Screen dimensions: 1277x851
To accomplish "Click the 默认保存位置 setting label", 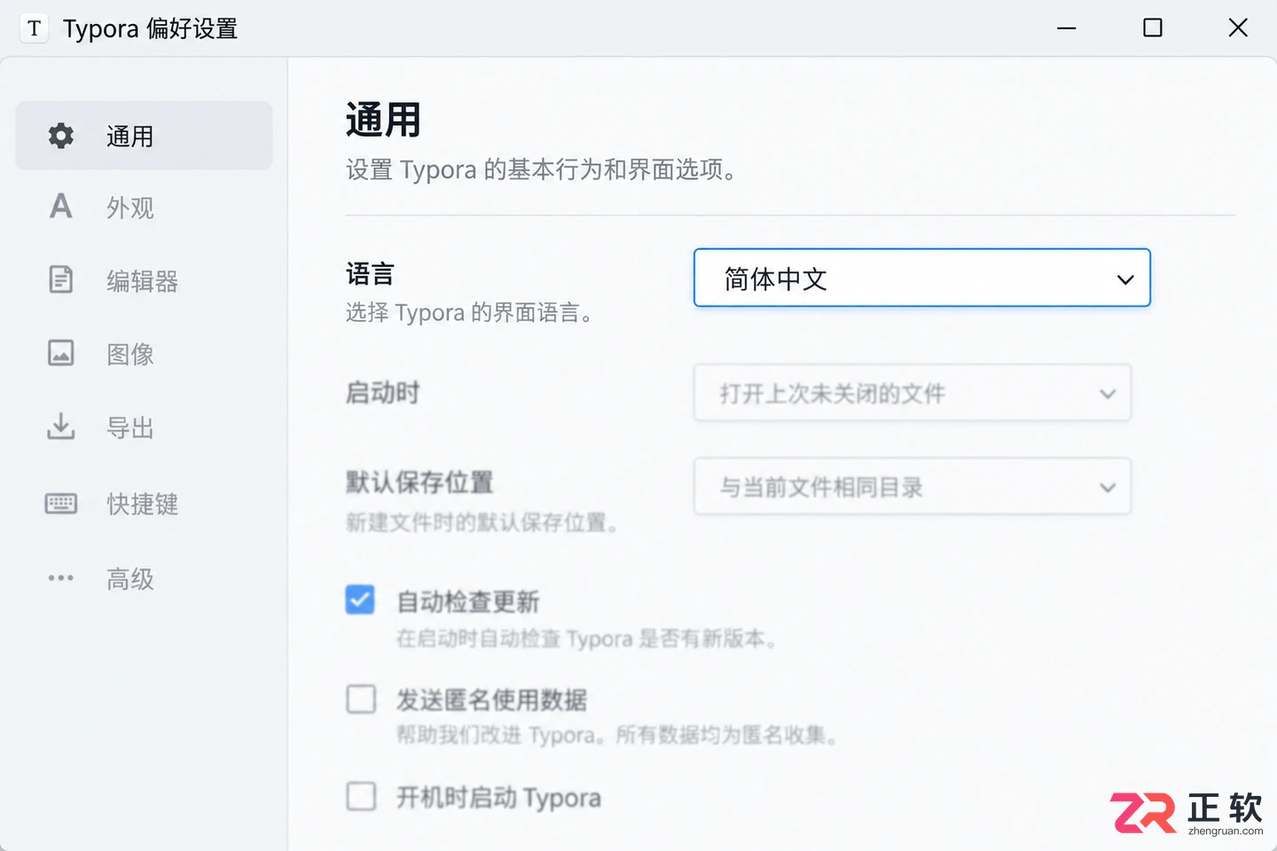I will pyautogui.click(x=419, y=482).
